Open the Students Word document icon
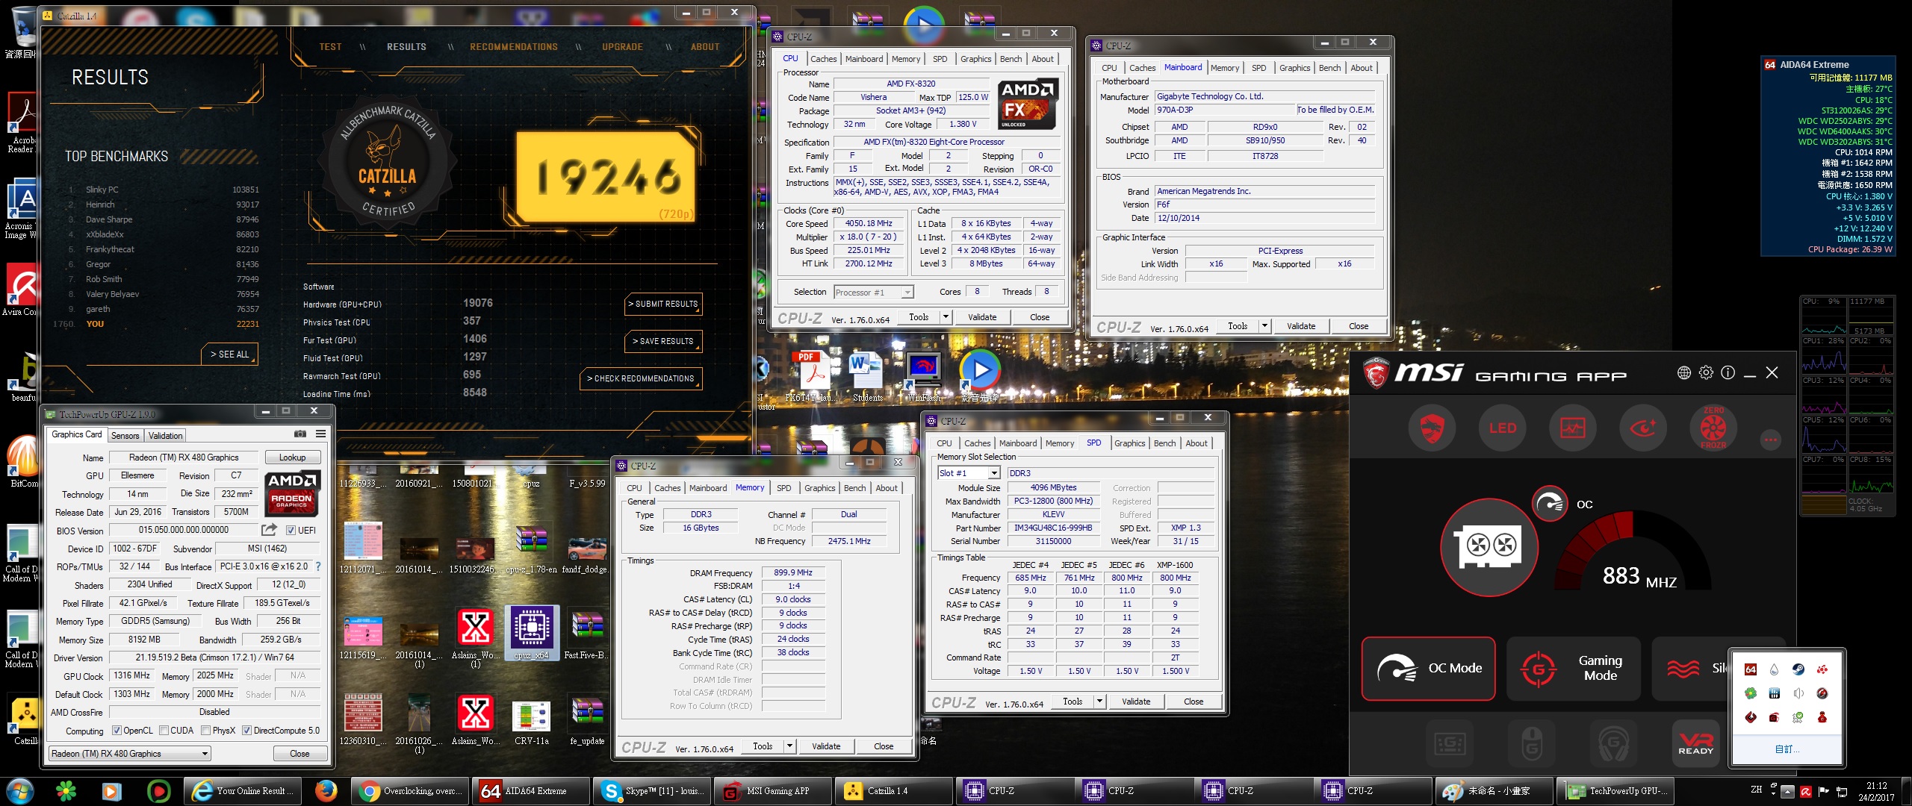The width and height of the screenshot is (1912, 806). [868, 377]
